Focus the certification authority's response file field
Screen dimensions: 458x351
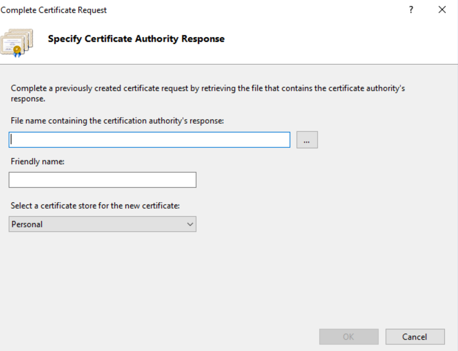coord(149,140)
